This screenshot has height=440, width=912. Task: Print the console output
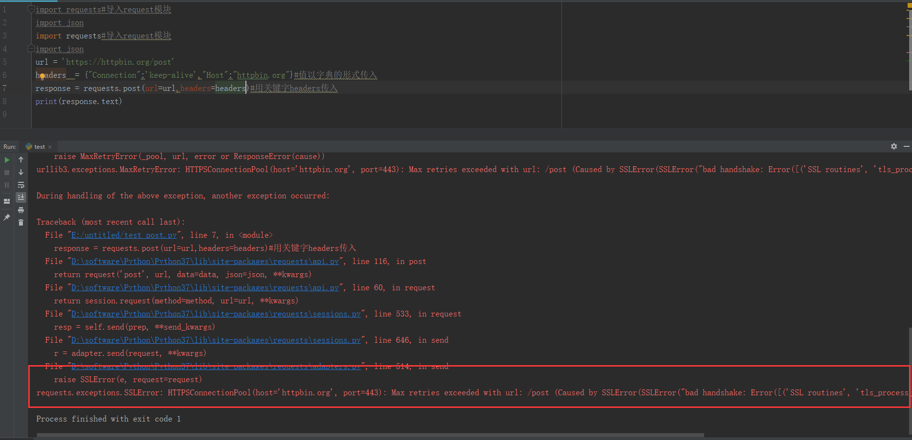[21, 210]
